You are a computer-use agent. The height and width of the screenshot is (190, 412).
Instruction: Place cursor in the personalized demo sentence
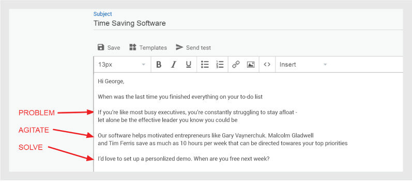click(x=184, y=159)
